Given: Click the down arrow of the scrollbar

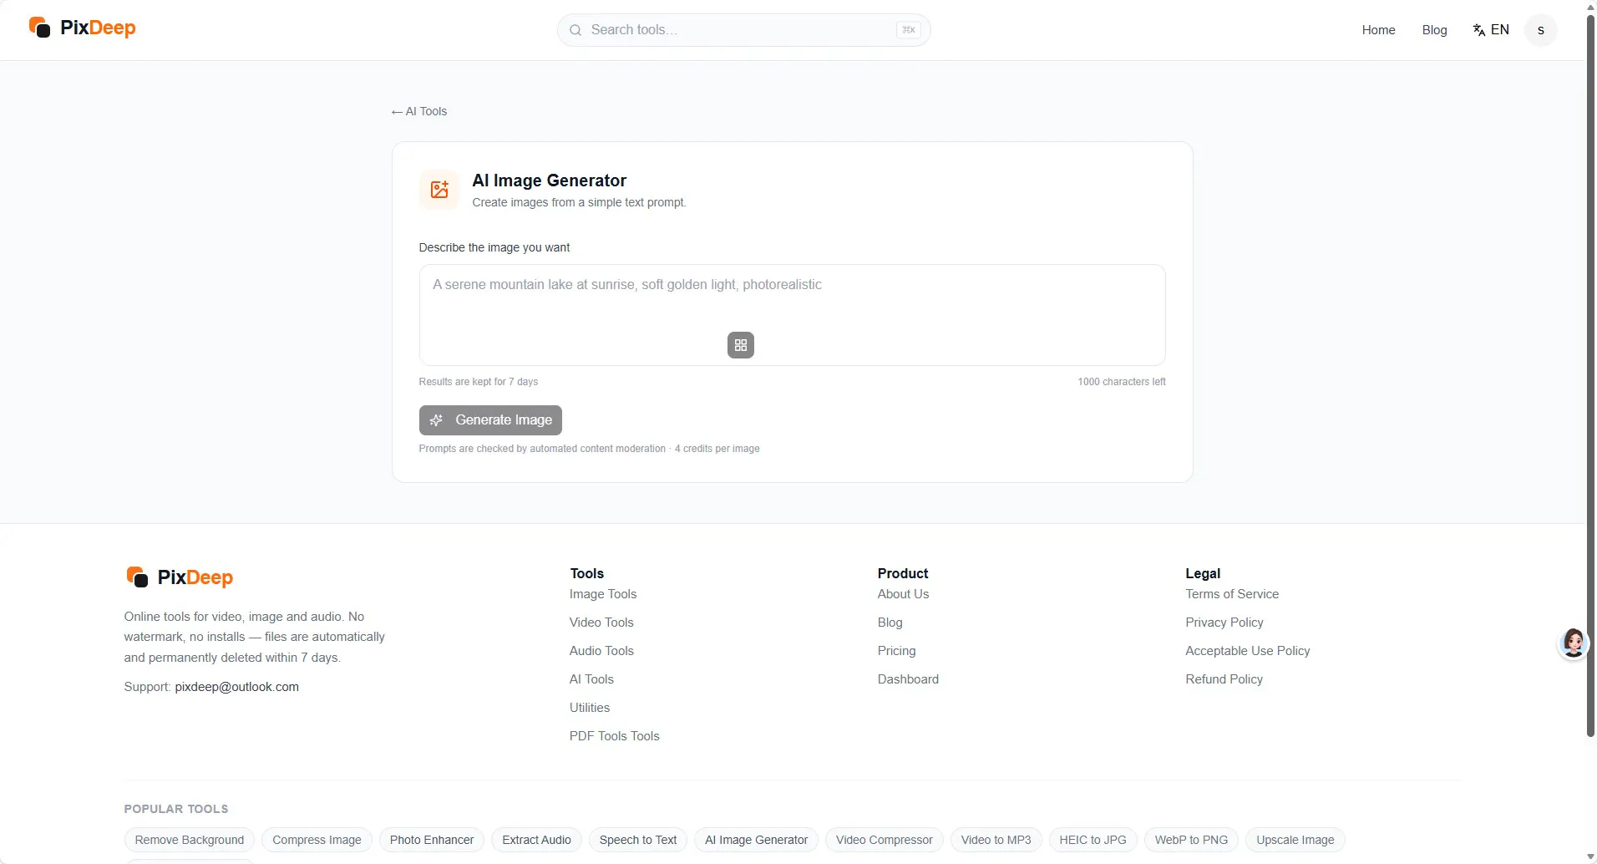Looking at the screenshot, I should point(1590,856).
